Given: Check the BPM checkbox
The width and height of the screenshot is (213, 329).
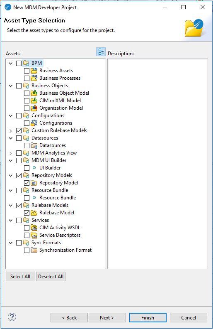Looking at the screenshot, I should coord(19,63).
